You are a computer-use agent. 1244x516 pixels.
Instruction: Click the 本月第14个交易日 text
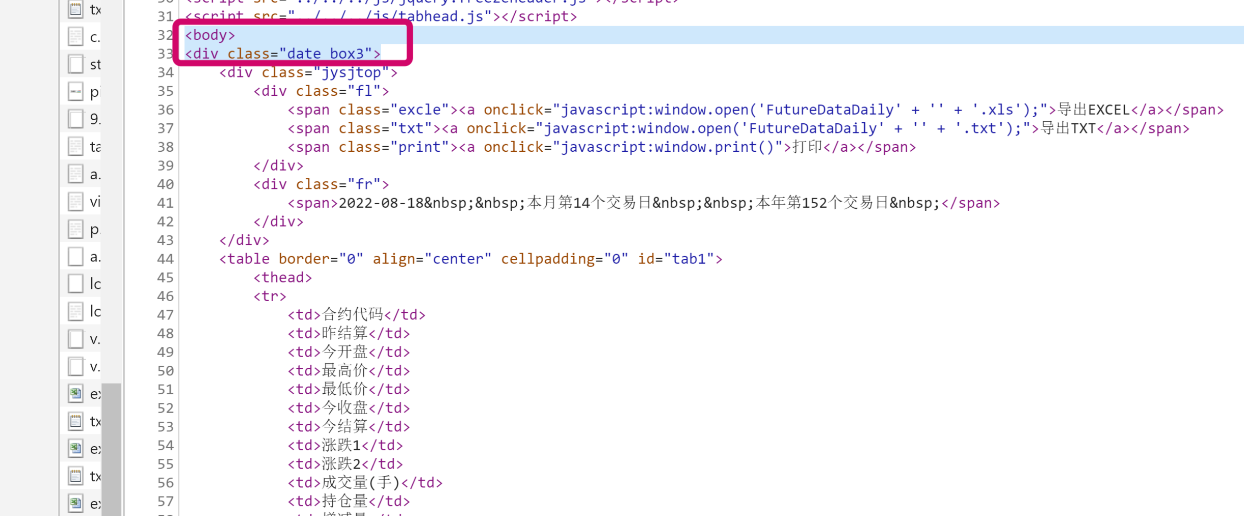[590, 203]
